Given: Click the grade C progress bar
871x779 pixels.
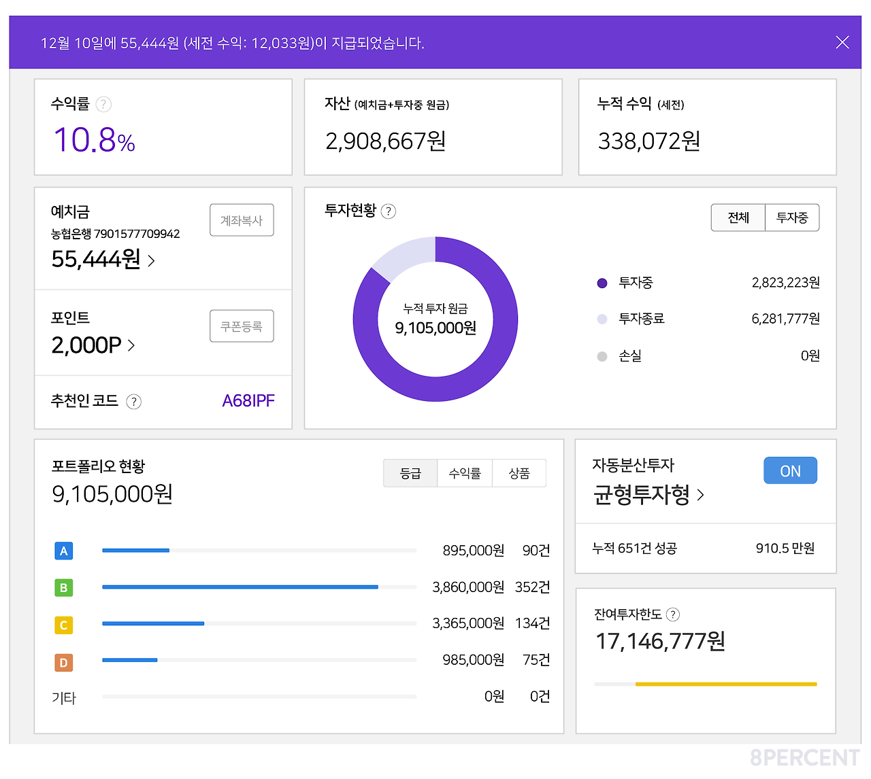Looking at the screenshot, I should pyautogui.click(x=259, y=623).
